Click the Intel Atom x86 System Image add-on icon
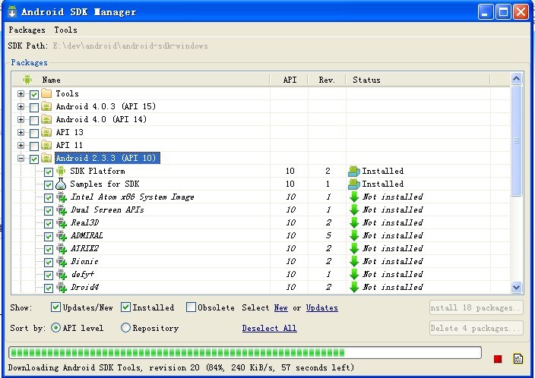Viewport: 535px width, 378px height. (x=62, y=197)
